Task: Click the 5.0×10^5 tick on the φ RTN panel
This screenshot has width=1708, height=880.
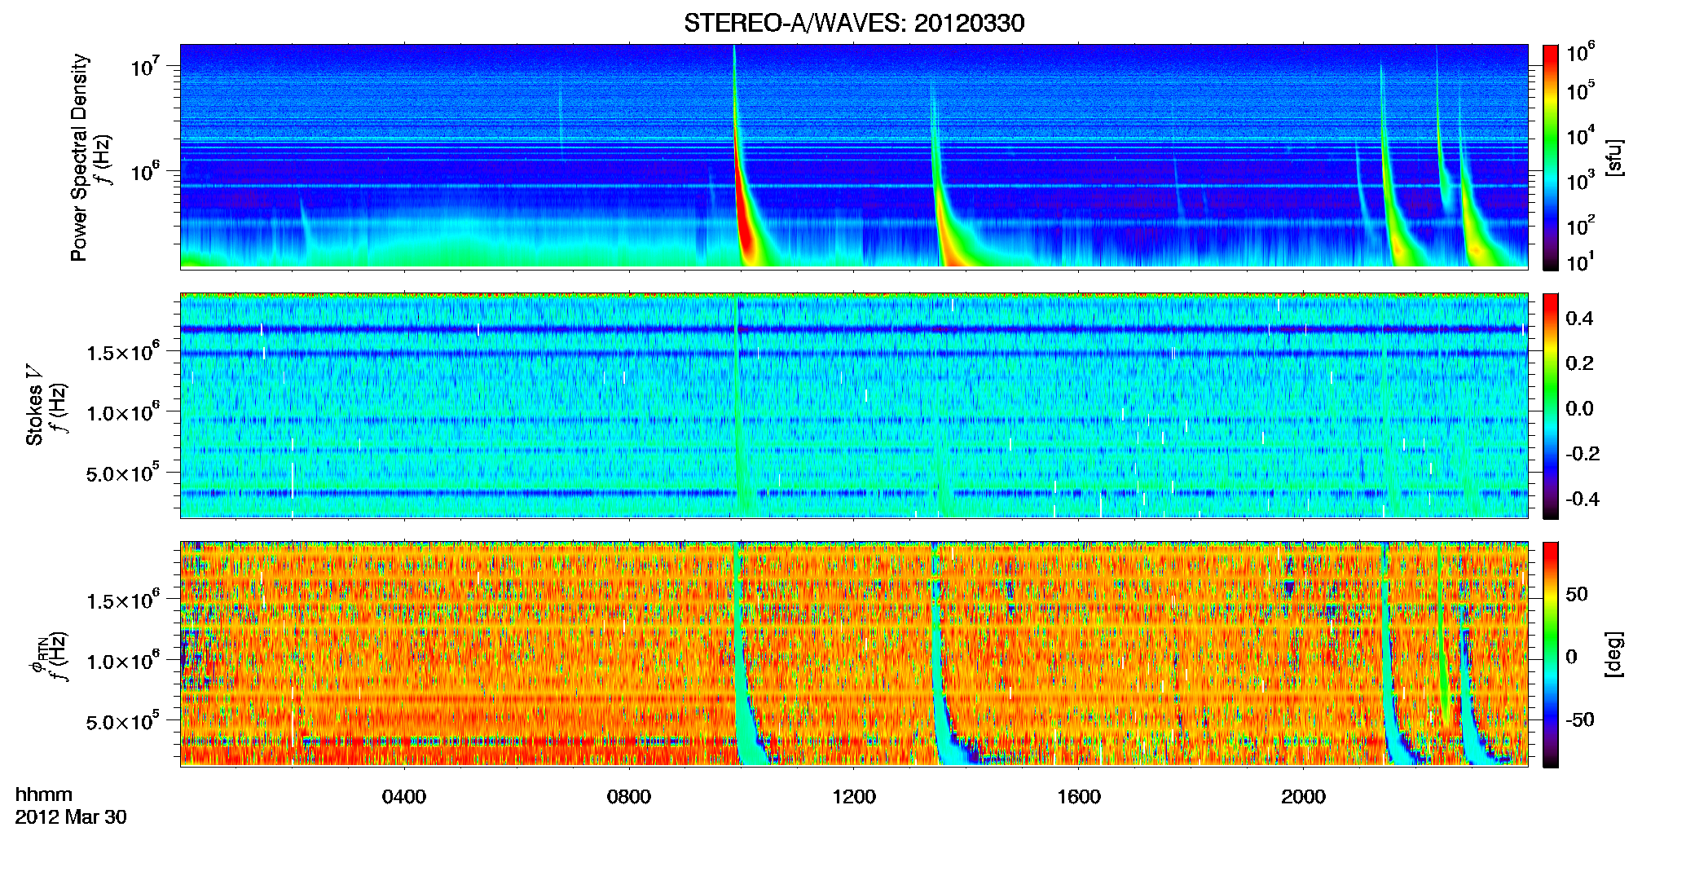Action: click(123, 721)
